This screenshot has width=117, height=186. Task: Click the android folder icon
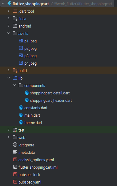(15, 26)
